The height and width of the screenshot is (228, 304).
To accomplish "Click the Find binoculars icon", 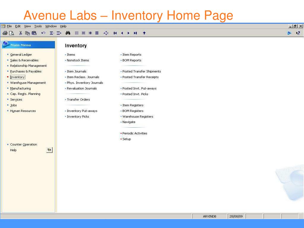I will (68, 33).
